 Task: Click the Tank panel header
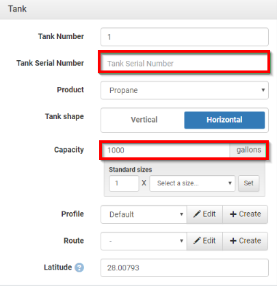138,9
